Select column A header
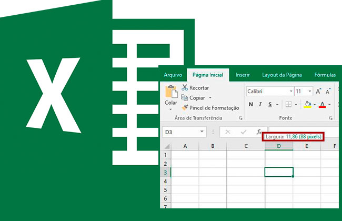This screenshot has height=221, width=342. click(x=185, y=146)
